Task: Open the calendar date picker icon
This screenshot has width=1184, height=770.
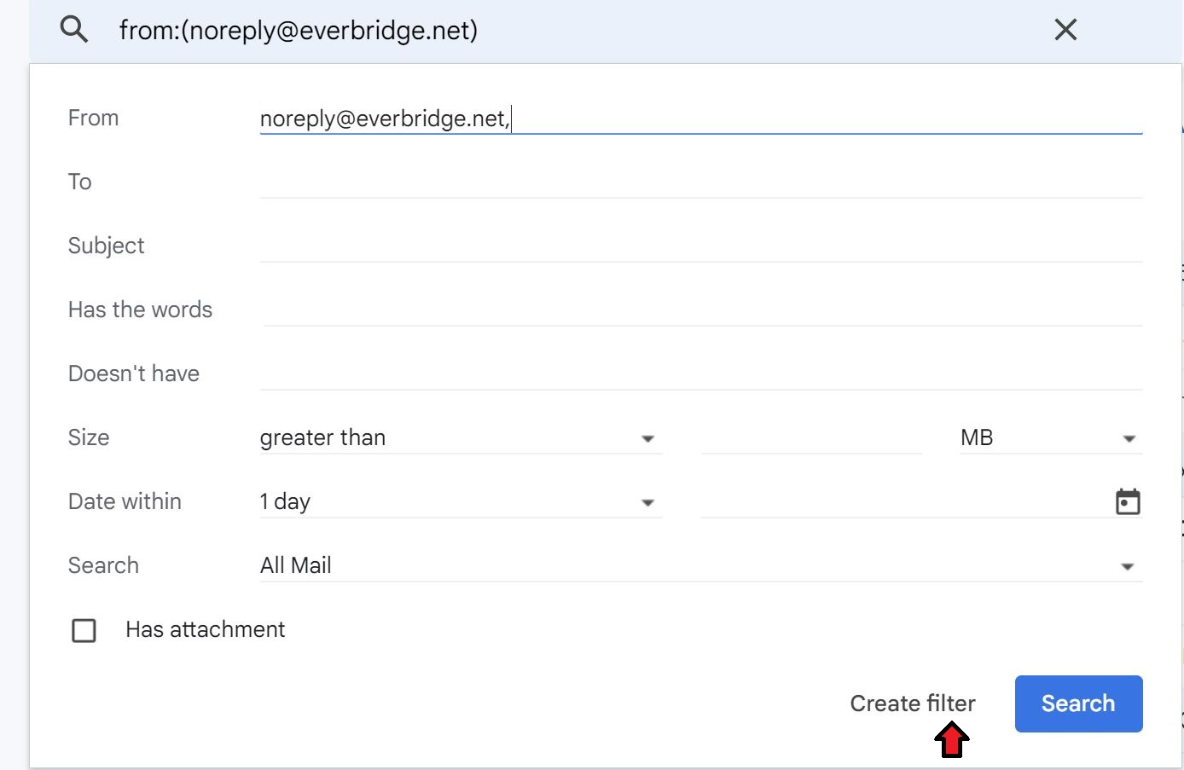Action: coord(1128,501)
